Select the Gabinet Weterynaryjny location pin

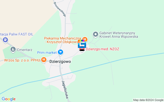[x=96, y=34]
